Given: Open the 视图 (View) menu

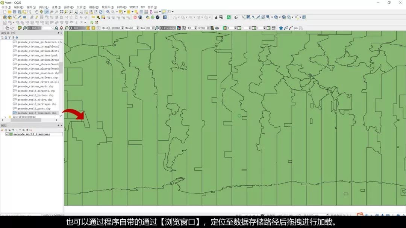Looking at the screenshot, I should pos(31,7).
